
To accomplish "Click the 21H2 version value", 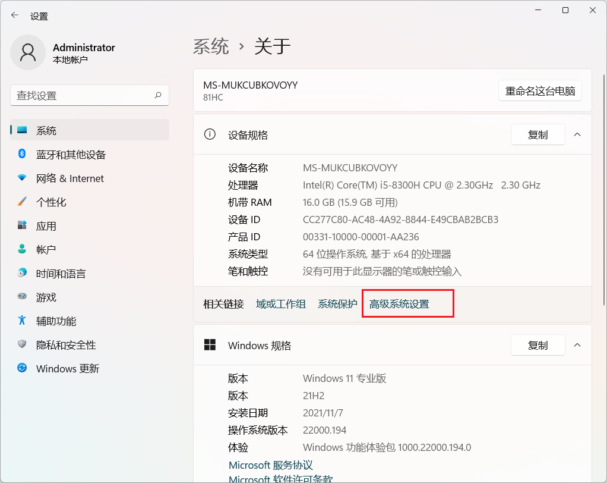I will [x=314, y=396].
